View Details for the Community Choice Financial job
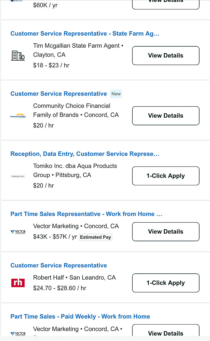 pos(166,116)
